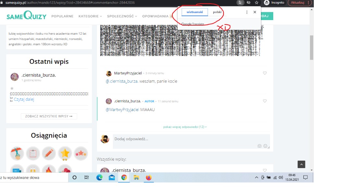Screen dimensions: 344x193
Task: Expand pokaż więcej odpowiedzi (12)
Action: click(185, 127)
